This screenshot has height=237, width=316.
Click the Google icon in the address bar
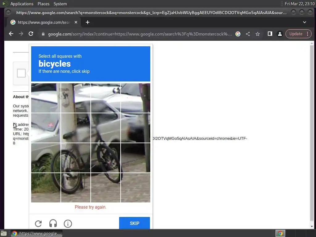[238, 34]
